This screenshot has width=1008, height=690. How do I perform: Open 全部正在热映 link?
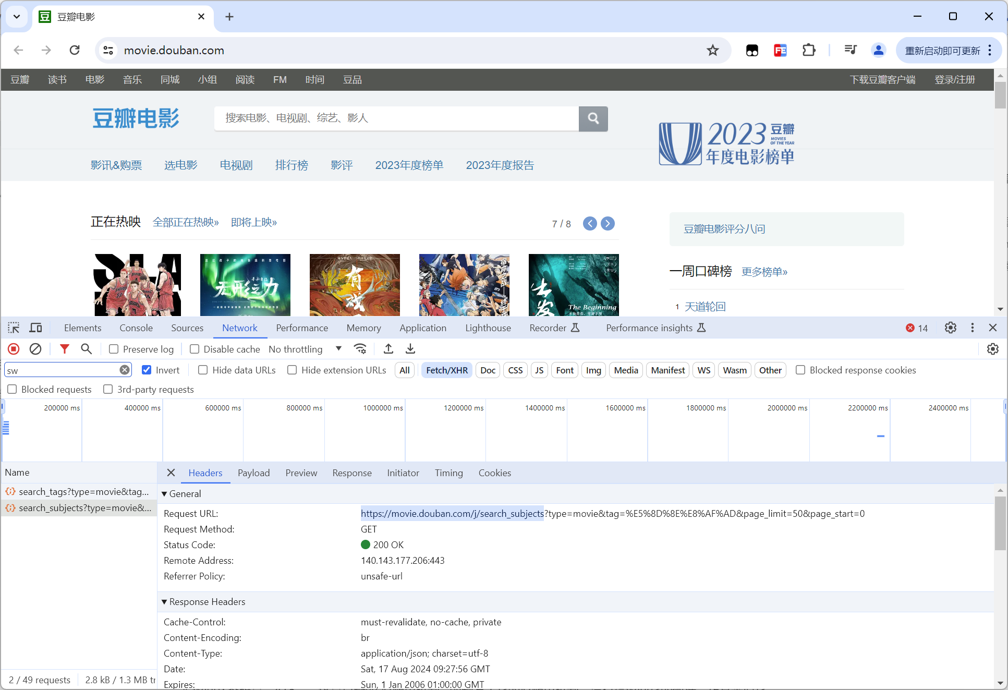click(x=186, y=222)
